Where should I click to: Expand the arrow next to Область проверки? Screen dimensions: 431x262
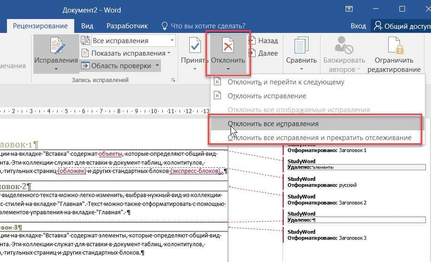[x=157, y=66]
